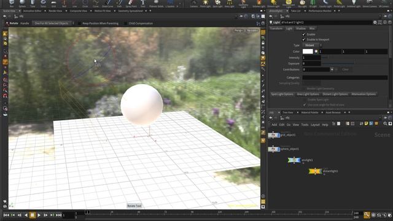Switch to the Misc parameter tab
The width and height of the screenshot is (393, 221).
[312, 29]
